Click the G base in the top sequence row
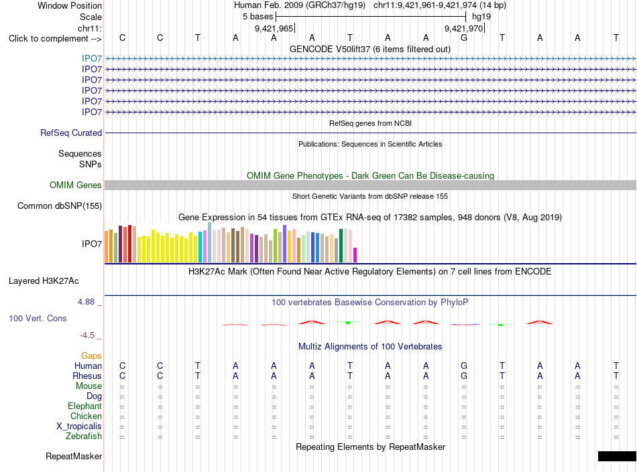Viewport: 637px width, 472px height. point(464,38)
